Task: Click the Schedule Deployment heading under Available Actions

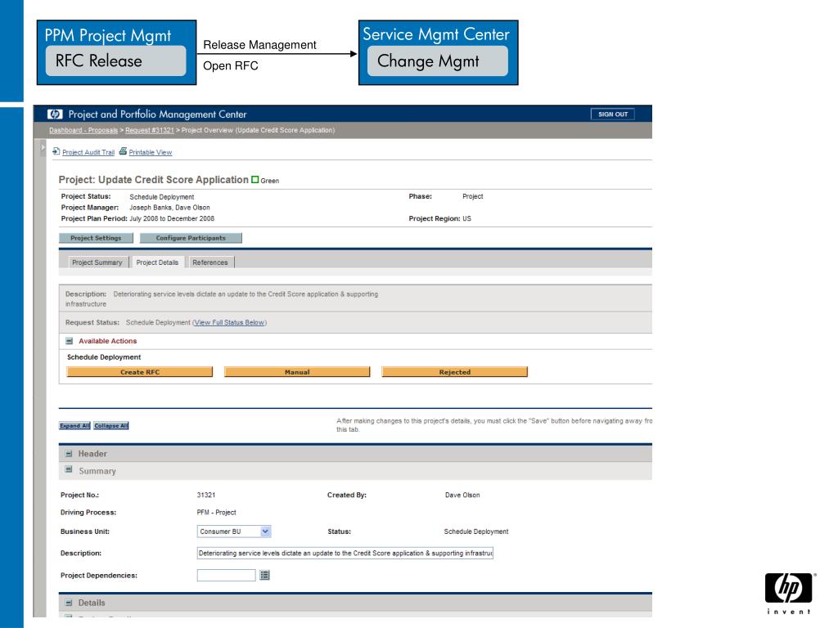Action: click(104, 357)
